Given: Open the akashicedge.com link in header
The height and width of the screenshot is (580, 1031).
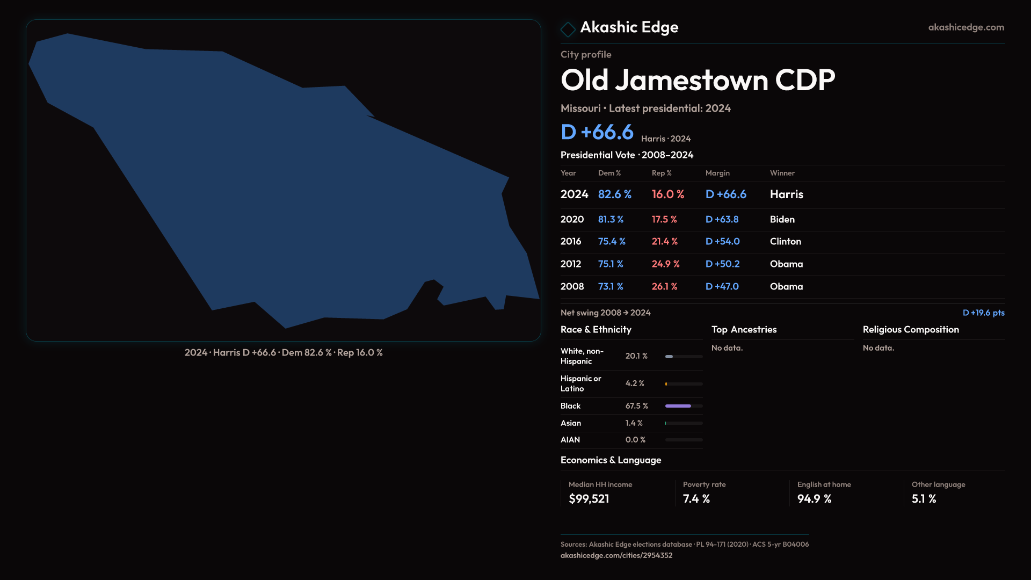Looking at the screenshot, I should pyautogui.click(x=965, y=27).
